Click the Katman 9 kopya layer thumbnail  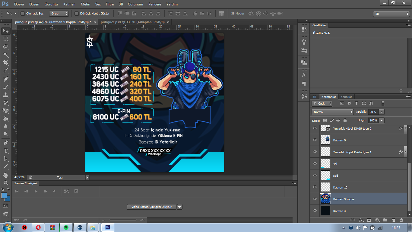(325, 199)
